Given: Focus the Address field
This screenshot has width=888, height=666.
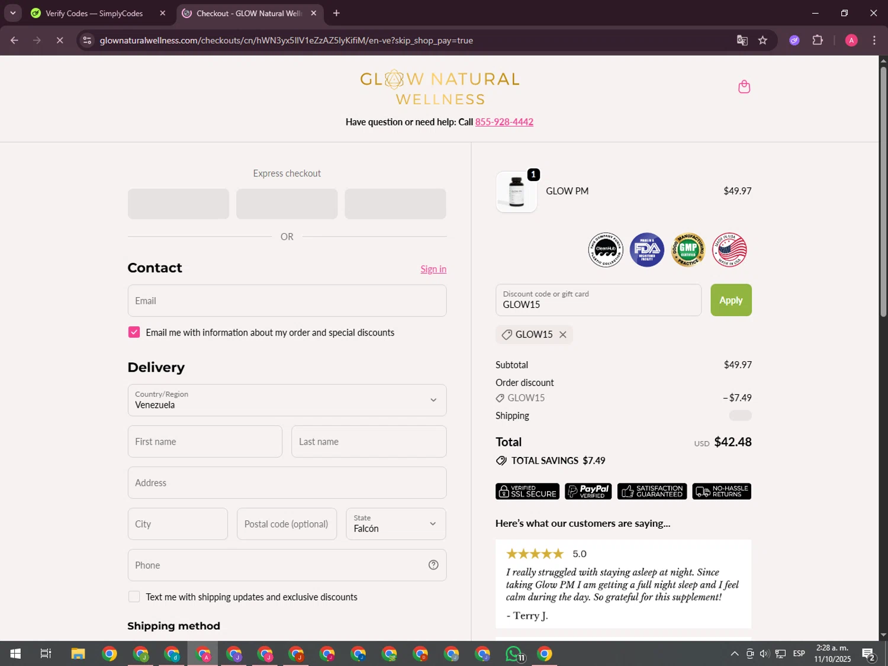Looking at the screenshot, I should [x=287, y=482].
